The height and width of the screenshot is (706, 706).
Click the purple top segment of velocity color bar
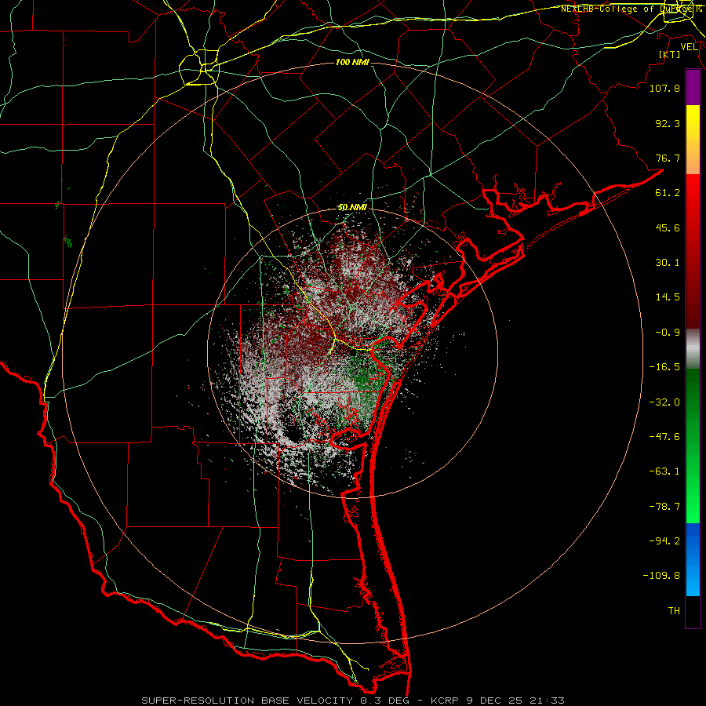tap(693, 87)
